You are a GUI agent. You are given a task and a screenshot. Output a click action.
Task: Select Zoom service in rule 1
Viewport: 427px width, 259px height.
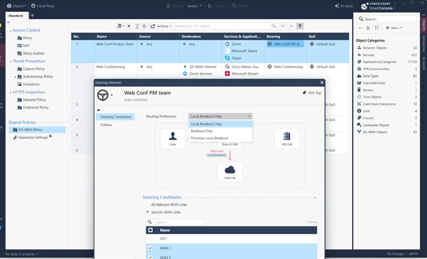[x=233, y=44]
